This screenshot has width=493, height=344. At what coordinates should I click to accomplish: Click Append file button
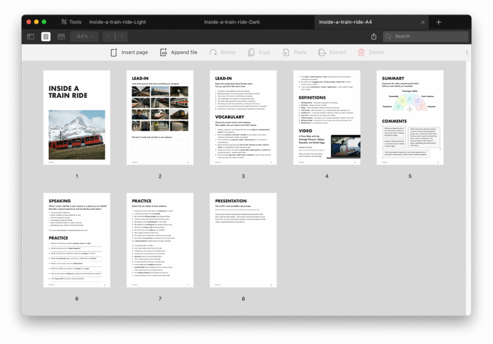[179, 52]
